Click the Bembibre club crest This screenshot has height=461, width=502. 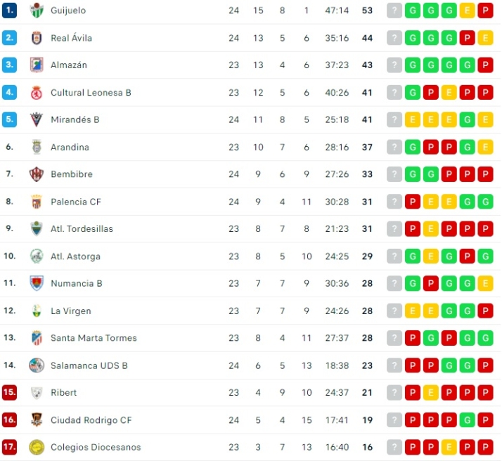(x=37, y=174)
